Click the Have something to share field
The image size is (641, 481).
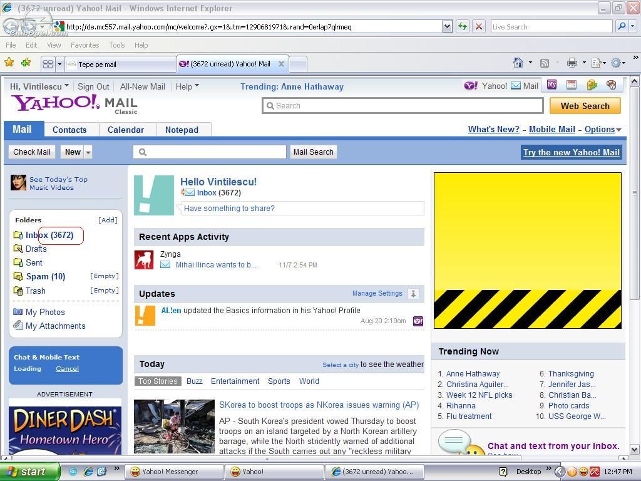(x=302, y=208)
